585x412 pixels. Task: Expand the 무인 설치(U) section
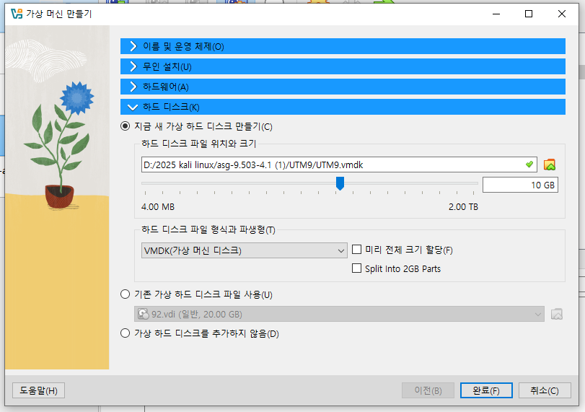(x=343, y=66)
